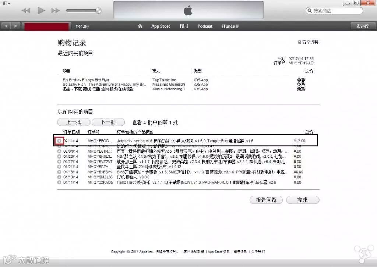The height and width of the screenshot is (267, 377).
Task: Open order details arrow for 01/21/14
Action: [59, 167]
